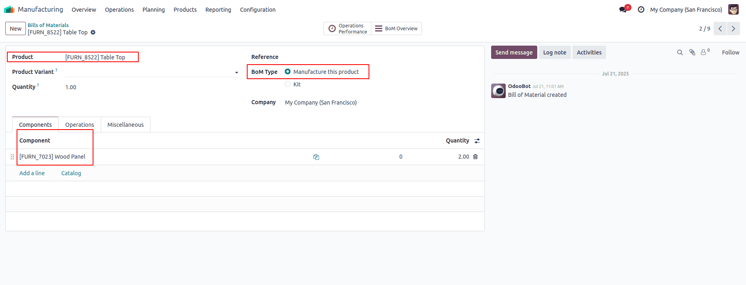
Task: Click the [FURN_7023] Wood Panel component cell
Action: (x=53, y=157)
